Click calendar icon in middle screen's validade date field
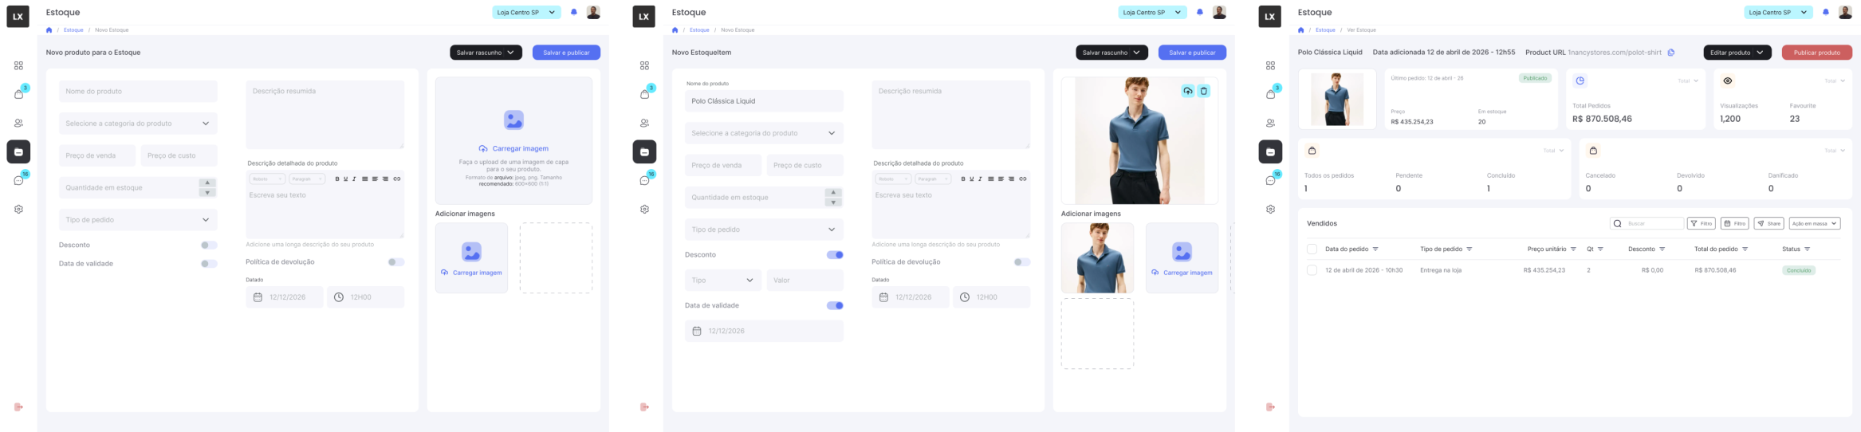Screen dimensions: 1861x432 (x=696, y=331)
